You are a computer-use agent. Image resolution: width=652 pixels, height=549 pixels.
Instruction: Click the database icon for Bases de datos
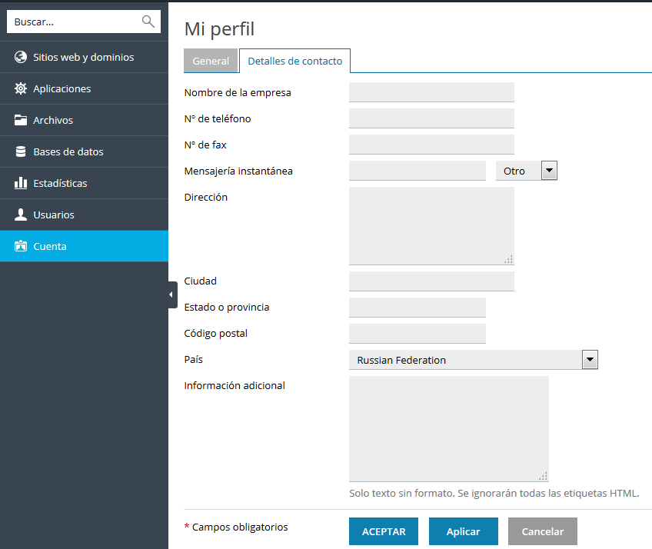tap(21, 151)
